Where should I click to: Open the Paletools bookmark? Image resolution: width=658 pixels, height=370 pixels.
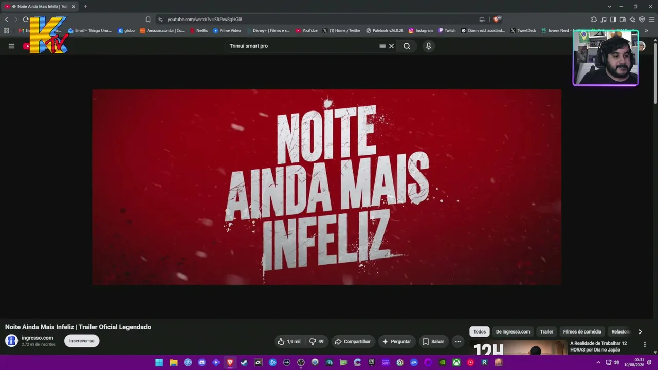(x=385, y=30)
